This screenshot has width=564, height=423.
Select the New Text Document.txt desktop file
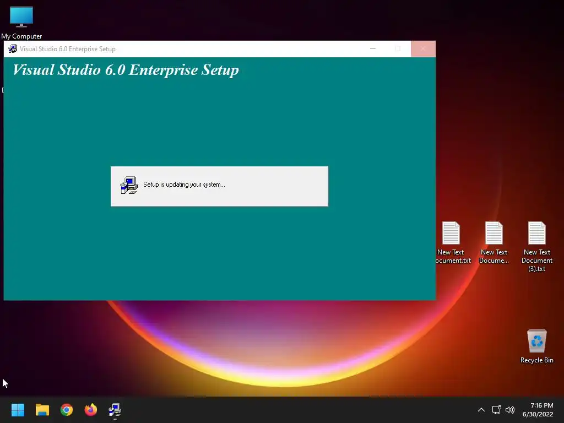[452, 242]
